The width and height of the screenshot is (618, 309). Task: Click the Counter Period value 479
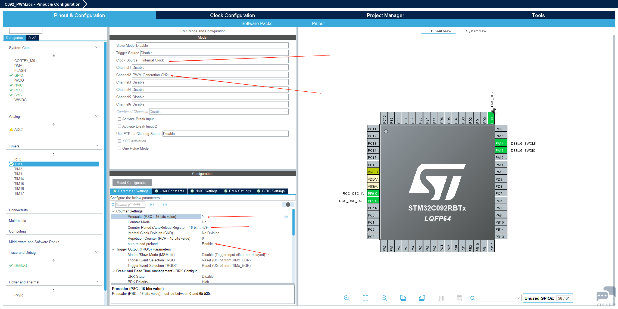click(x=205, y=227)
